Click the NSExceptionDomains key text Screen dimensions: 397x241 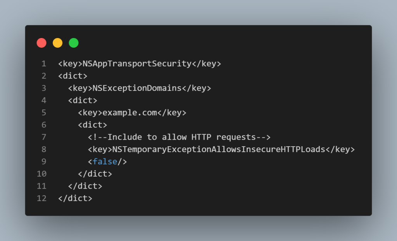pyautogui.click(x=137, y=88)
